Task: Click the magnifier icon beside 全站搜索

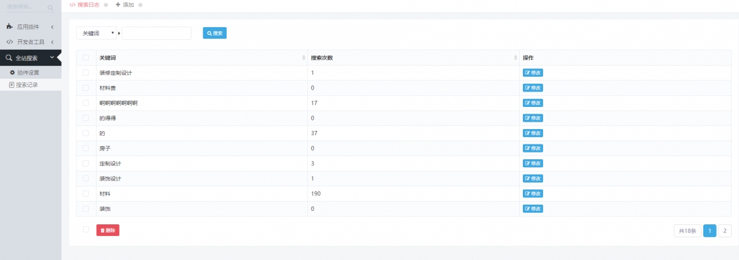Action: (9, 58)
